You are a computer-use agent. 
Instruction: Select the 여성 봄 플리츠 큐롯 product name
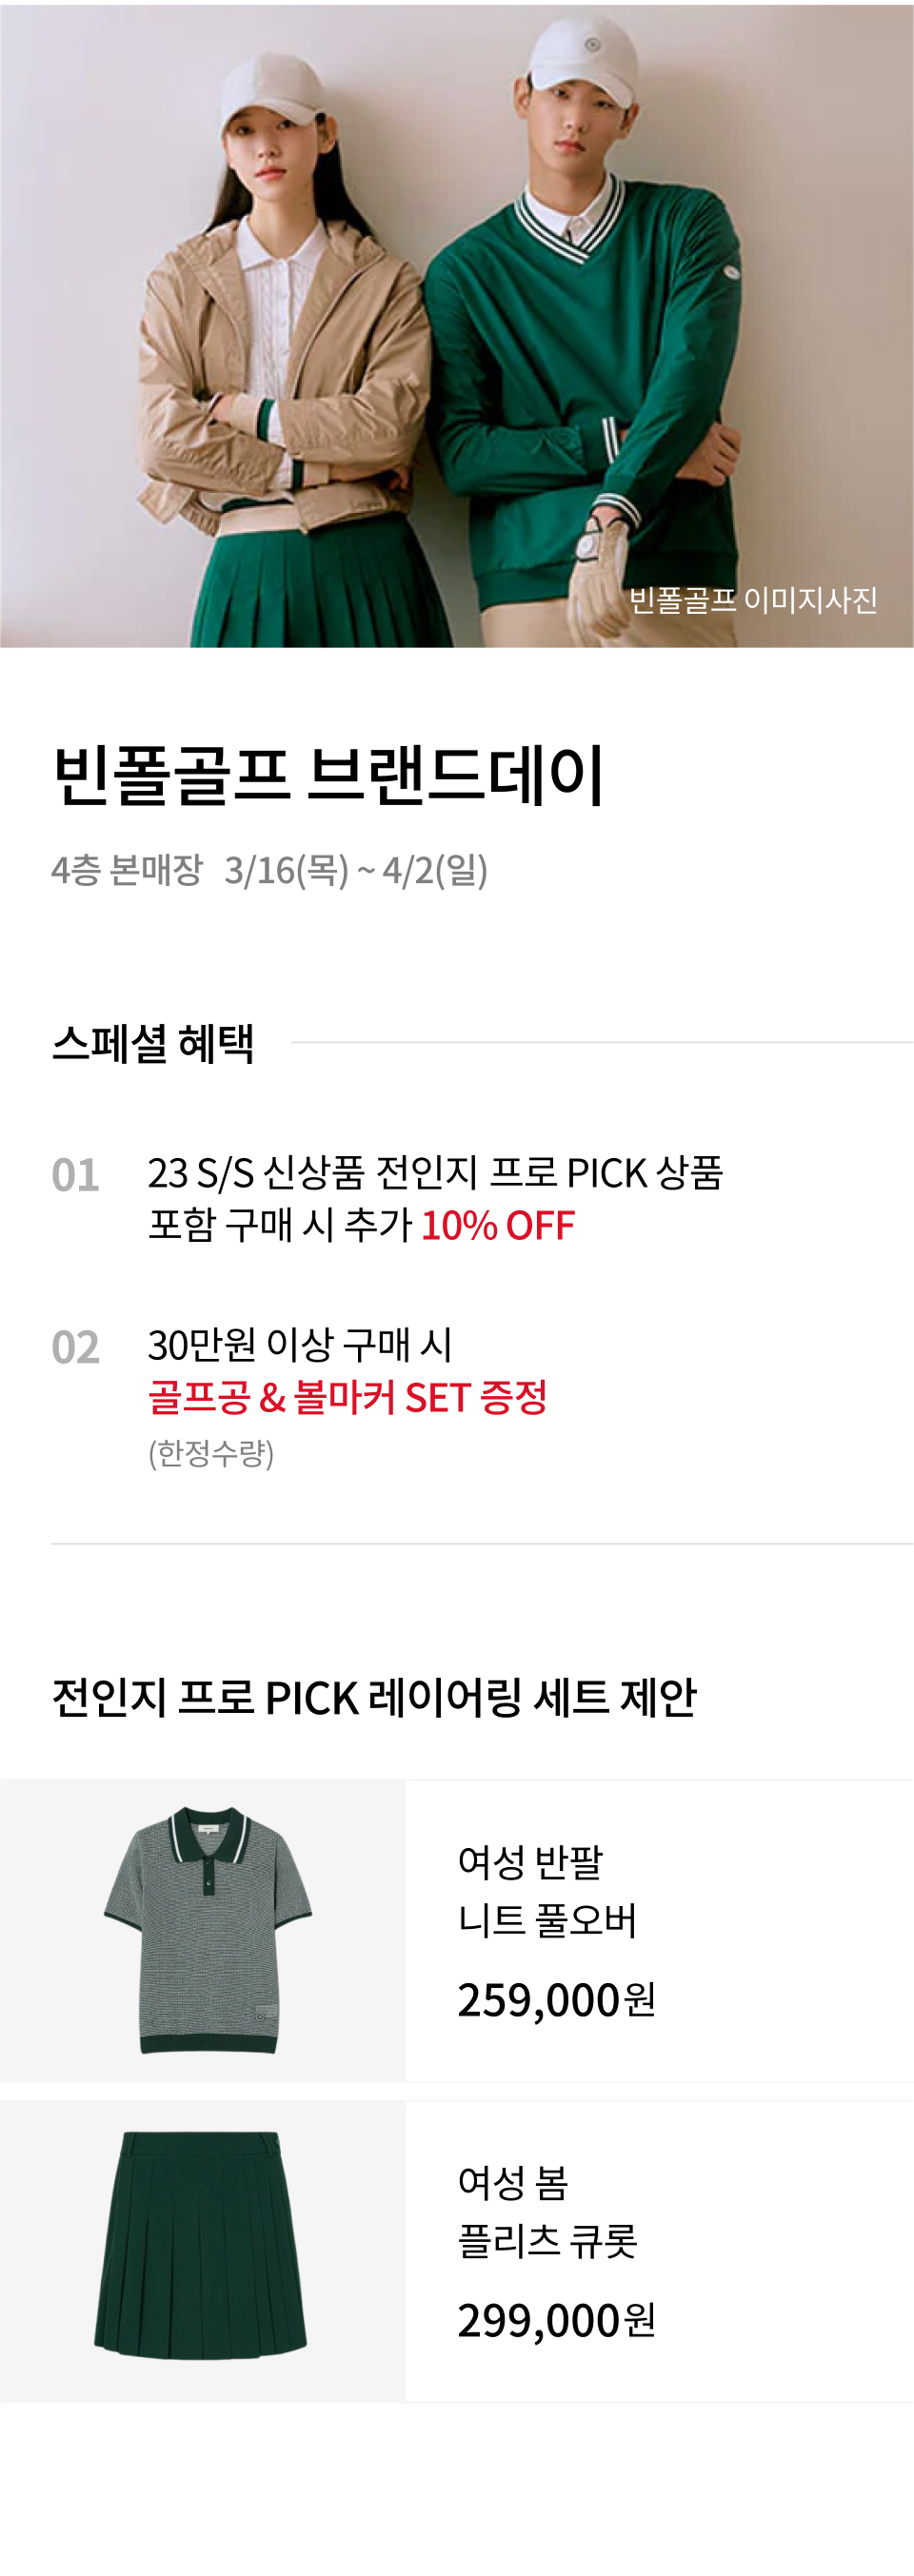547,2211
